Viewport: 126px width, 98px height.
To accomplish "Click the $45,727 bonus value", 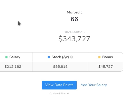I will 106,67.
